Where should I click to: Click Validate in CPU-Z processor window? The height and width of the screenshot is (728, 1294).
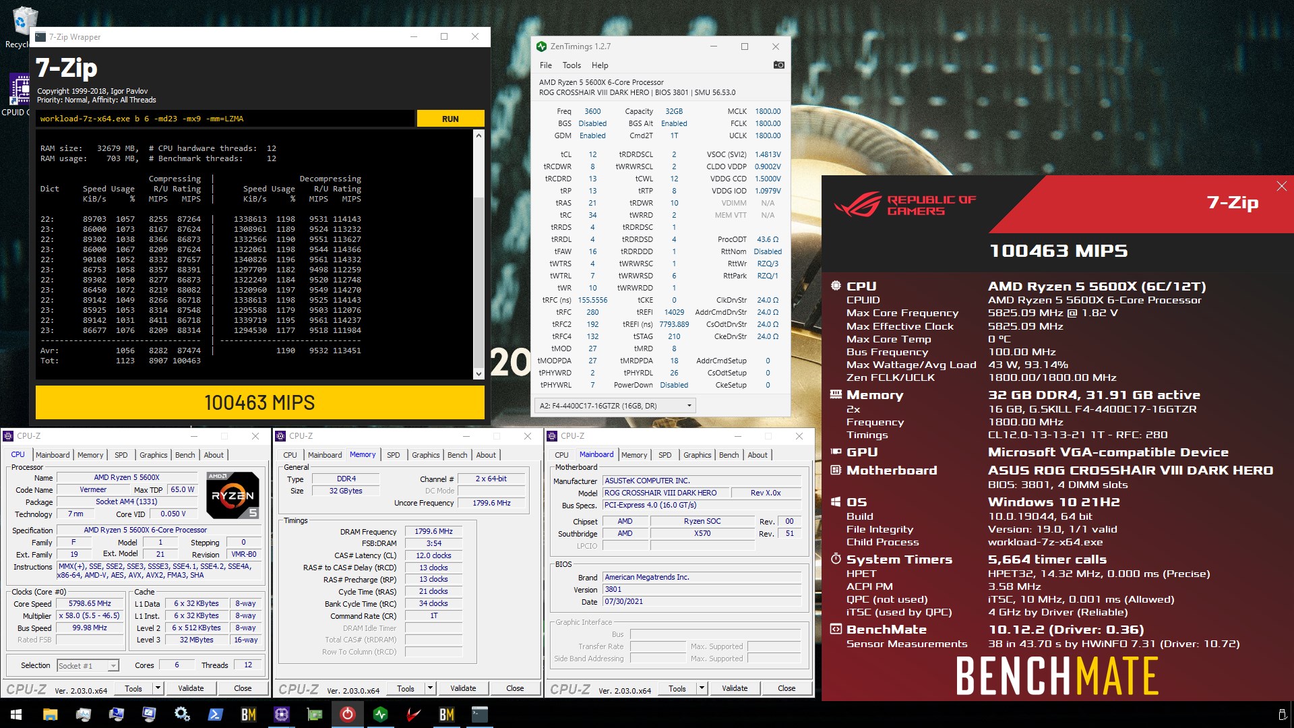coord(191,688)
